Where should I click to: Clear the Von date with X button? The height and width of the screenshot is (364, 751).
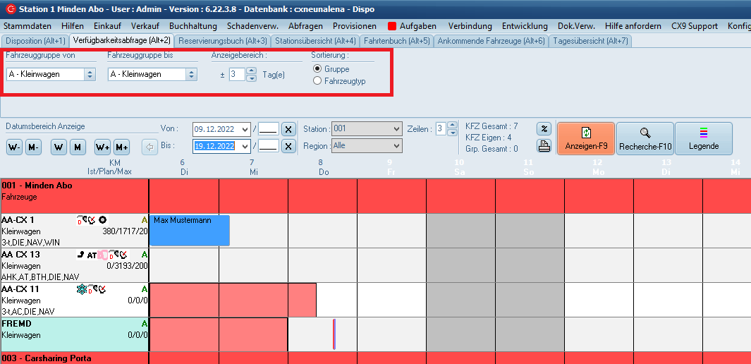(288, 129)
